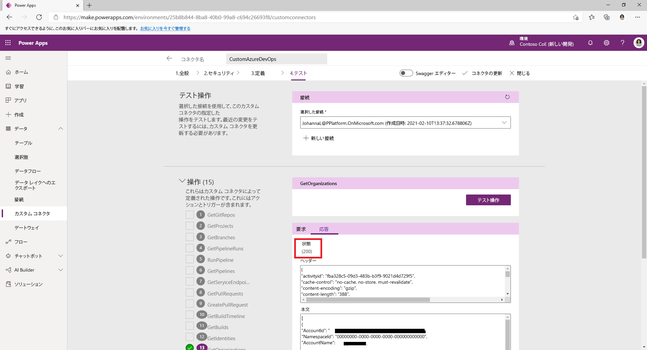The height and width of the screenshot is (350, 647).
Task: Open the settings gear in header
Action: click(607, 43)
